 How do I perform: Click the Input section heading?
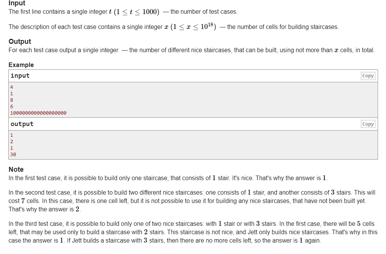(17, 3)
